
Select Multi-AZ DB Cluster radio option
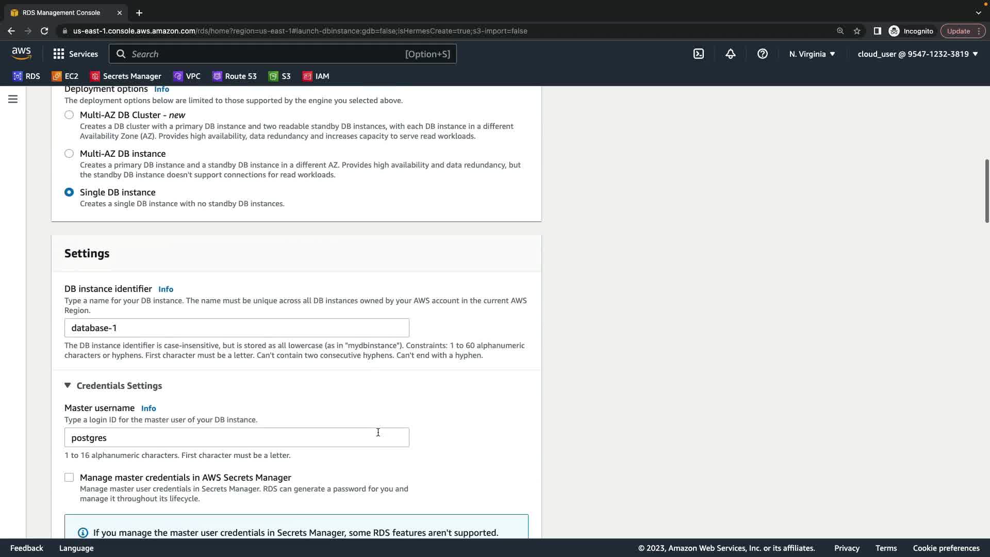(x=69, y=115)
